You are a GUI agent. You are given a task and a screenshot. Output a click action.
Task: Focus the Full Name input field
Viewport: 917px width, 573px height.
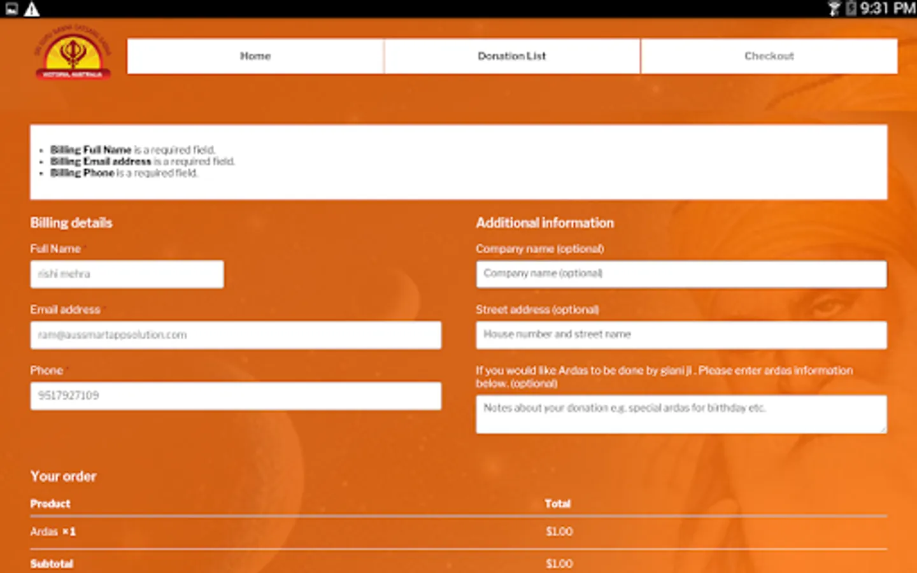[127, 274]
